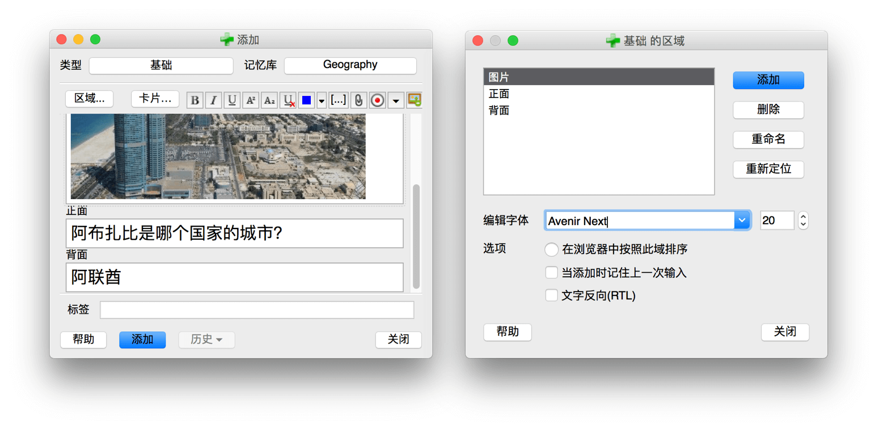Open the 卡片... cards button

(x=155, y=99)
